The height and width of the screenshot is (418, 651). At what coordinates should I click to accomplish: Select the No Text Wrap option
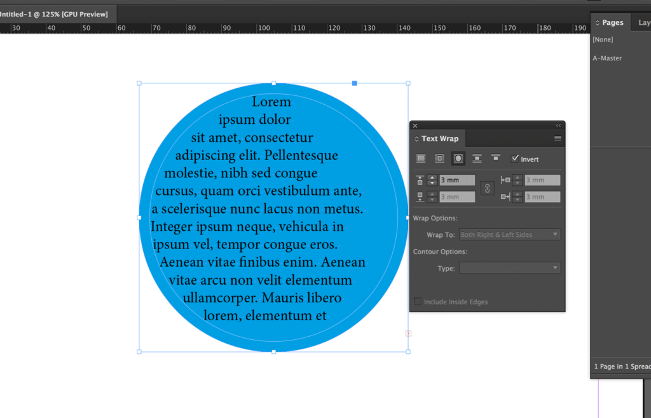pos(421,158)
